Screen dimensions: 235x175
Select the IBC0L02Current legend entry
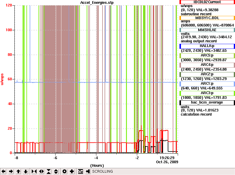pos(207,2)
